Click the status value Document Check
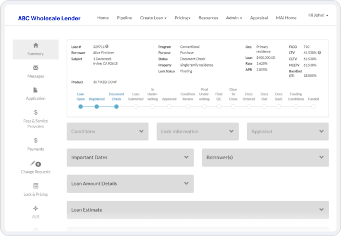 [193, 59]
